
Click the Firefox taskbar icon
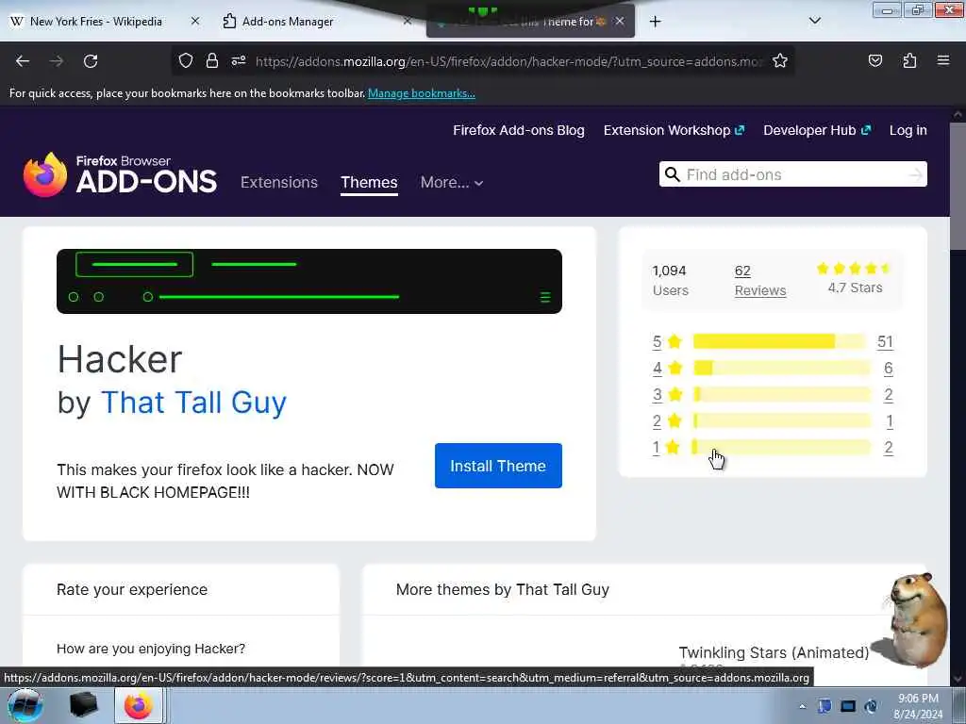(139, 705)
